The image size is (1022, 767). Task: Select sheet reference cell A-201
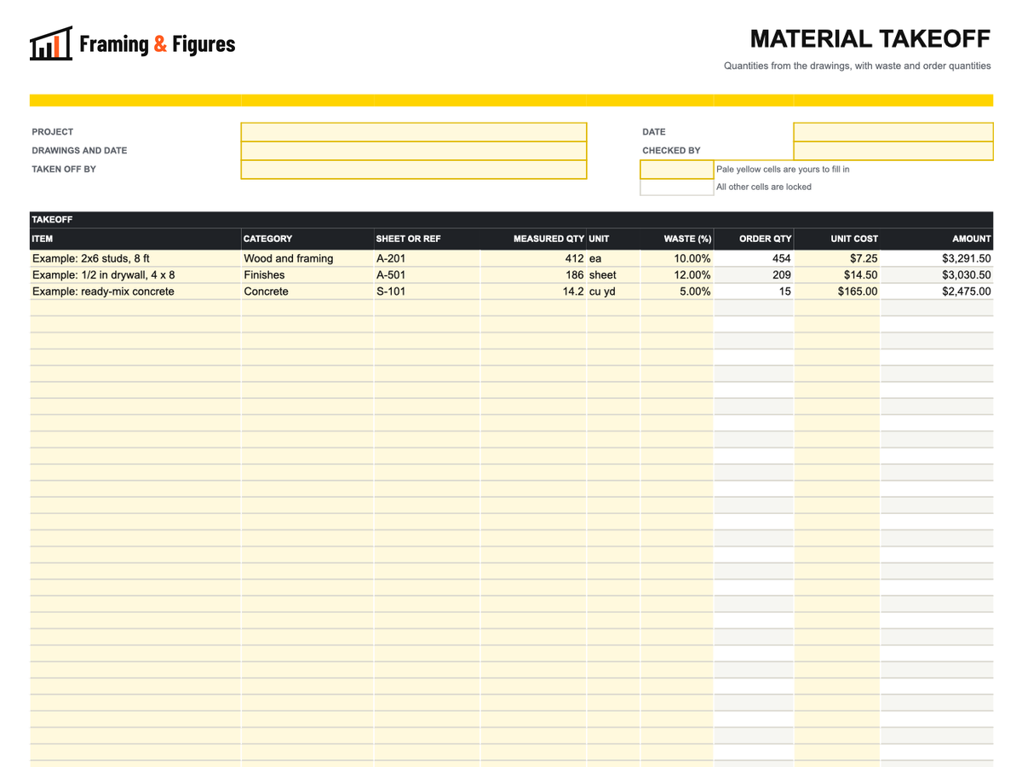point(427,258)
